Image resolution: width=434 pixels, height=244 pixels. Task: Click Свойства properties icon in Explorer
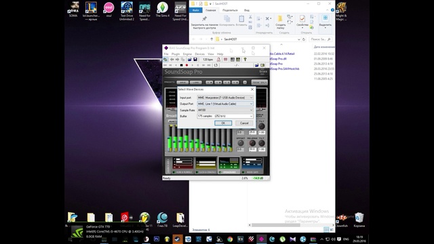[x=302, y=18]
